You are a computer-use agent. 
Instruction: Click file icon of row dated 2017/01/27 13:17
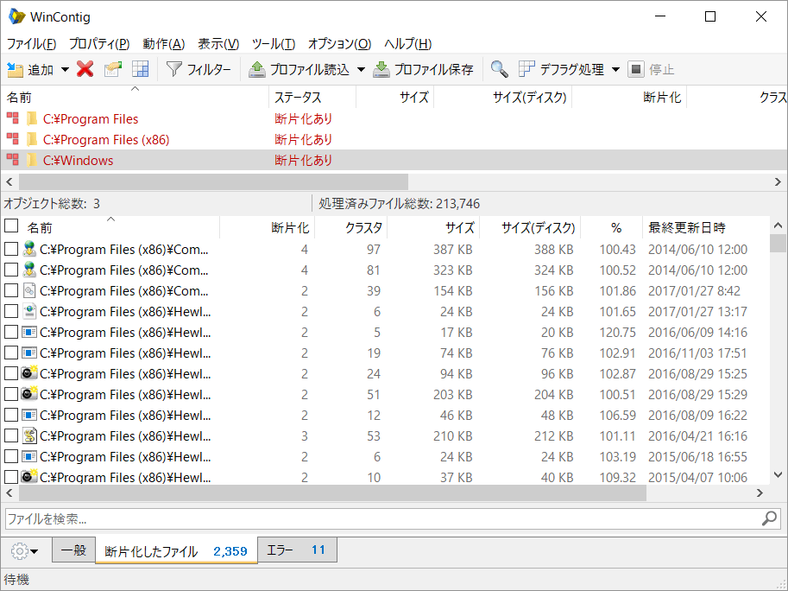click(x=29, y=311)
